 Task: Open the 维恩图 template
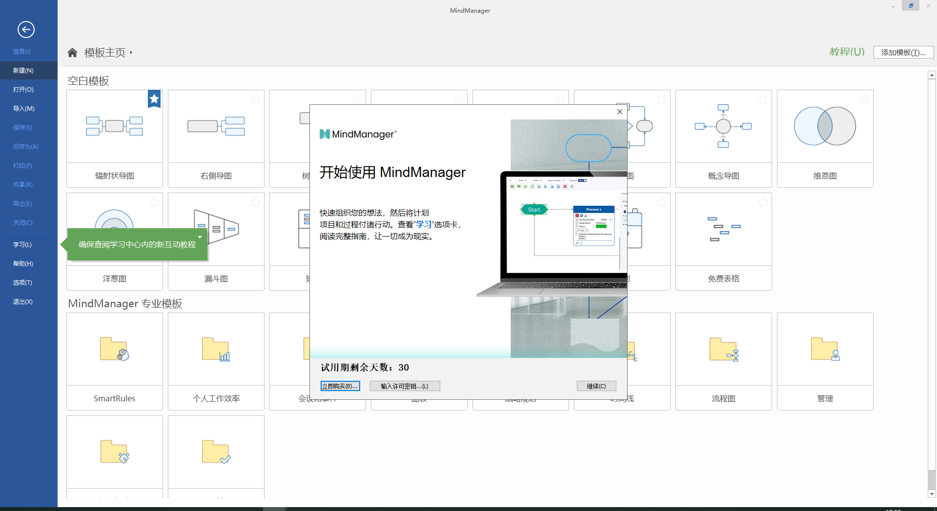tap(825, 138)
